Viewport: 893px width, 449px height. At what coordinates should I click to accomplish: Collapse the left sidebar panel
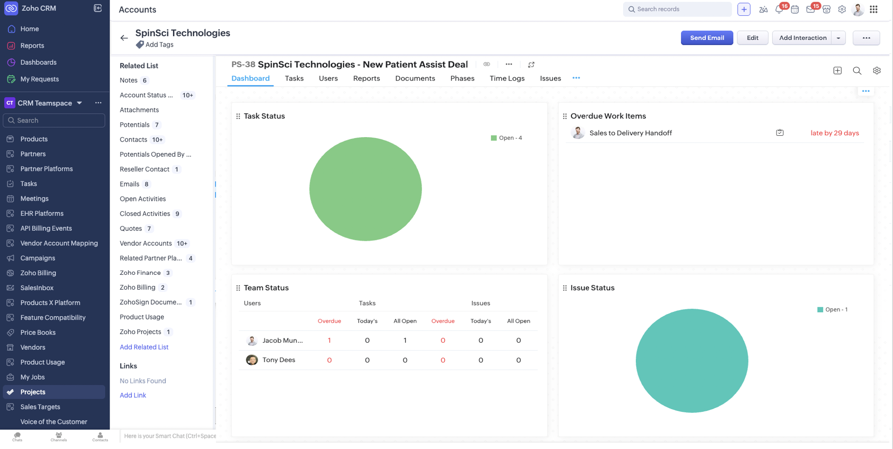(97, 8)
